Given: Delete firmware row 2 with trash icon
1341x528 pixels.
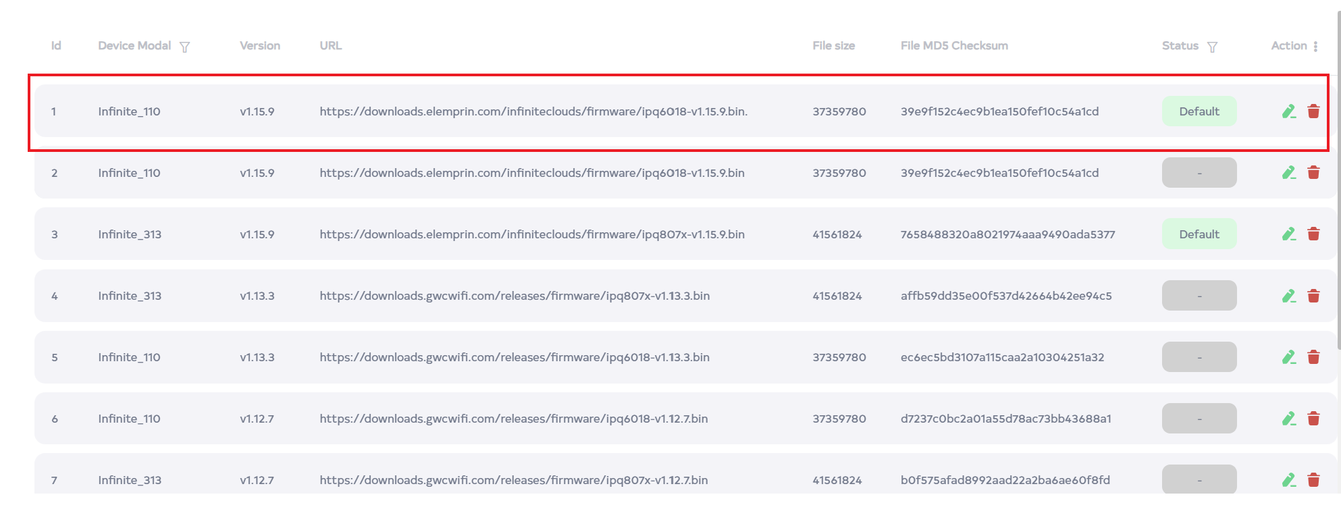Looking at the screenshot, I should click(x=1313, y=173).
